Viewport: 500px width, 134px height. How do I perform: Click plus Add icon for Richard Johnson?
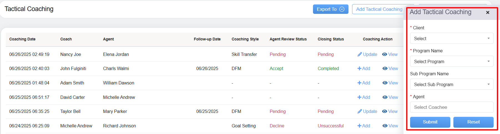pyautogui.click(x=359, y=126)
